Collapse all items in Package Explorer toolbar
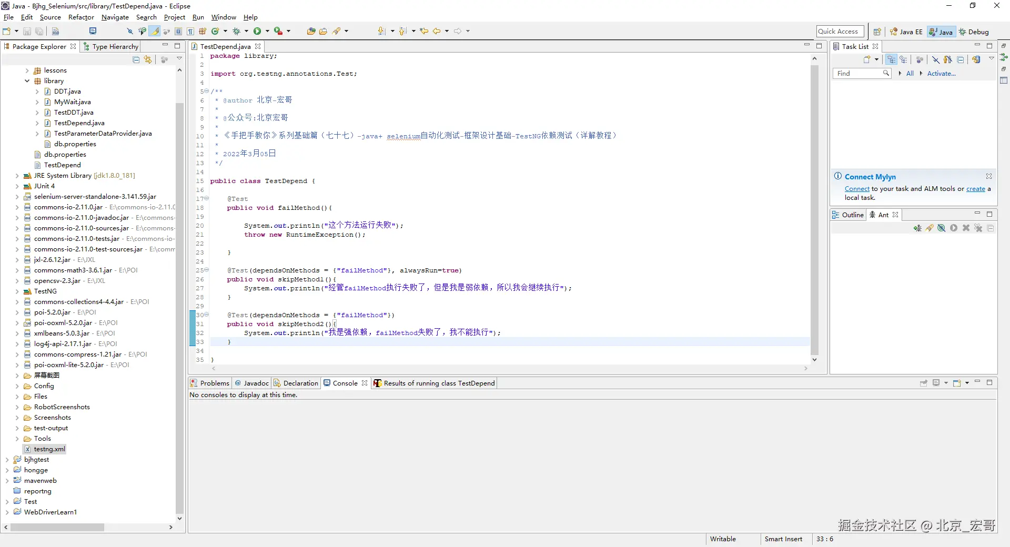The image size is (1010, 547). (136, 59)
